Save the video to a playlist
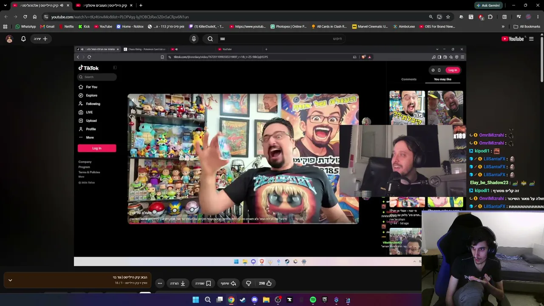The image size is (544, 306). [x=203, y=283]
